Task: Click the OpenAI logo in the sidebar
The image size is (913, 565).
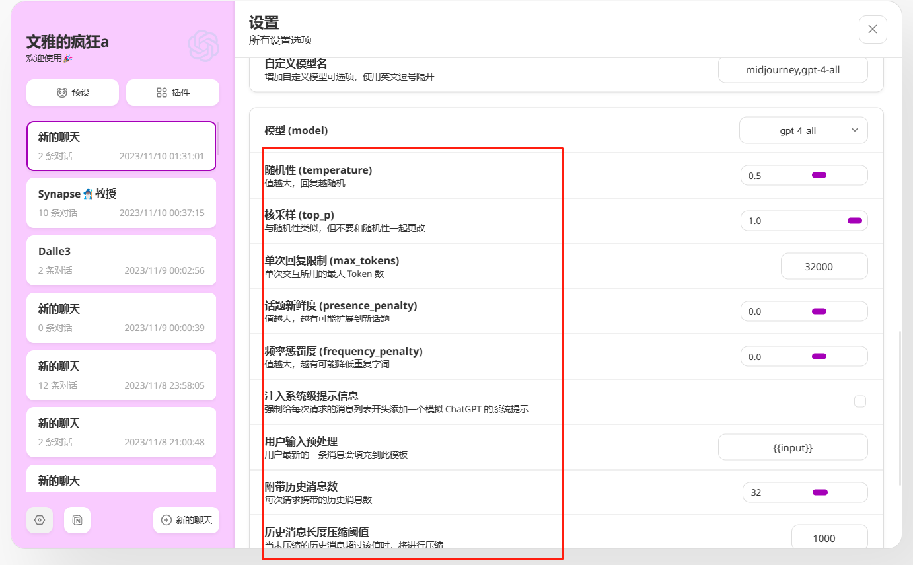Action: click(203, 46)
